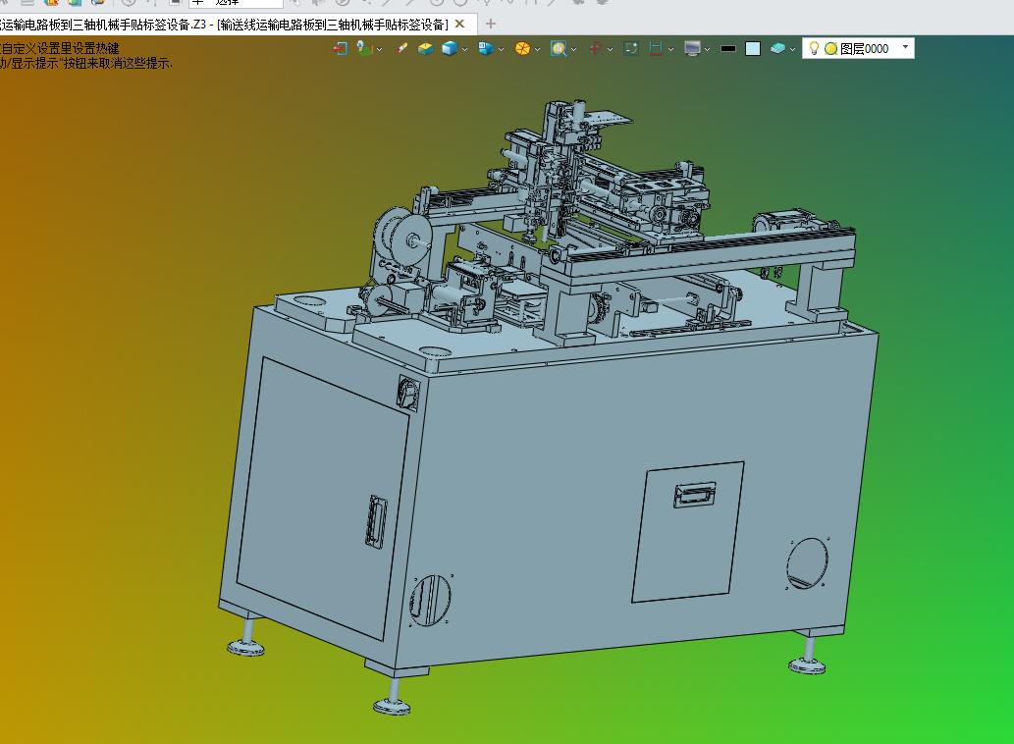The width and height of the screenshot is (1014, 744).
Task: Select the rotary power switch on the cabinet corner
Action: (408, 393)
